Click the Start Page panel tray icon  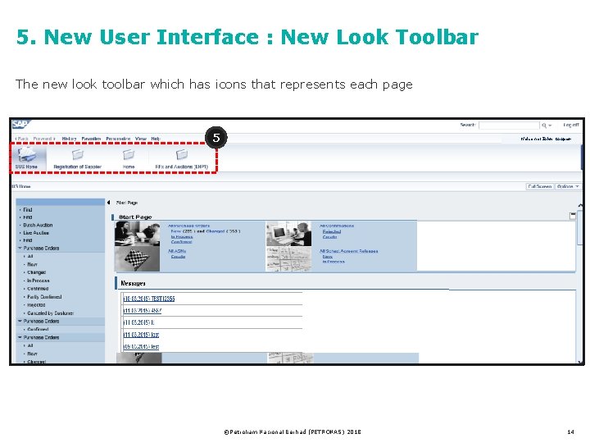click(x=573, y=216)
